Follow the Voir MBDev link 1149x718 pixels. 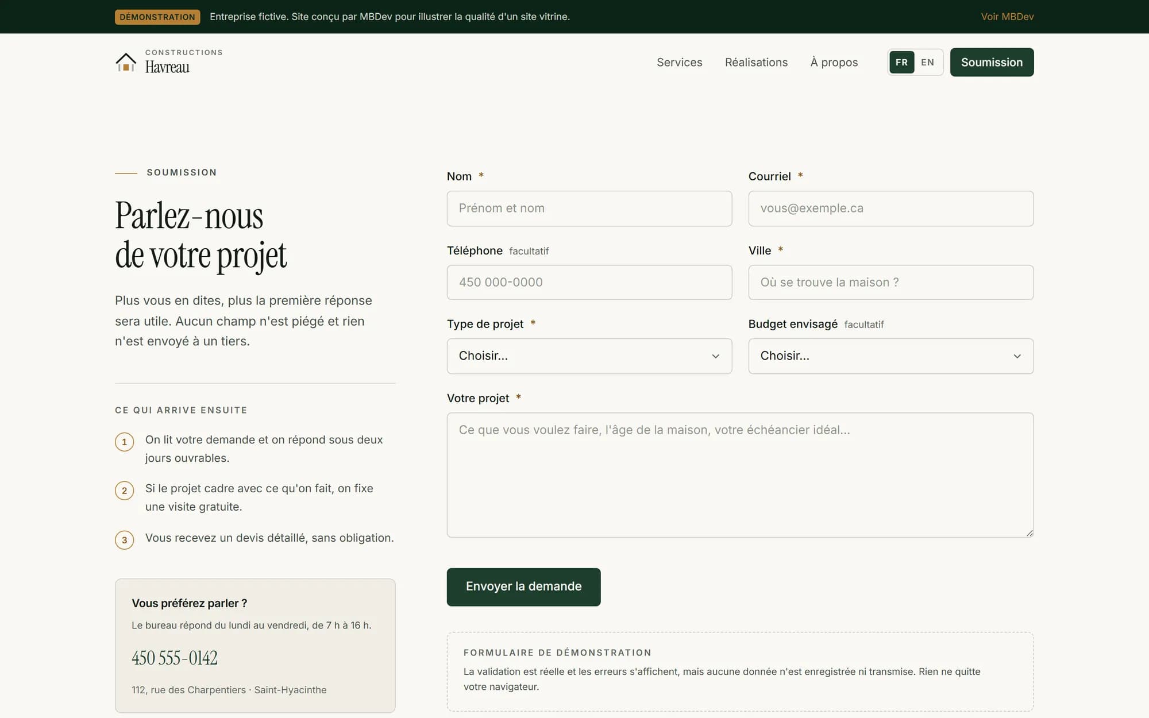tap(1007, 17)
